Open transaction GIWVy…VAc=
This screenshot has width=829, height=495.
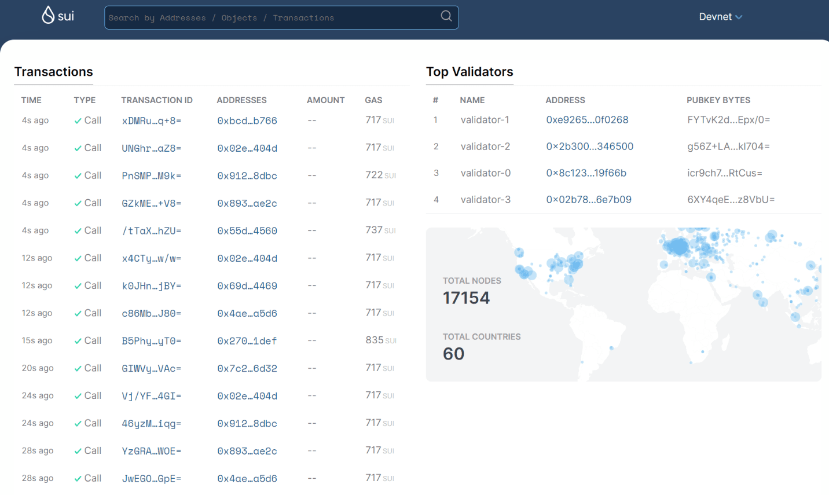pos(152,368)
